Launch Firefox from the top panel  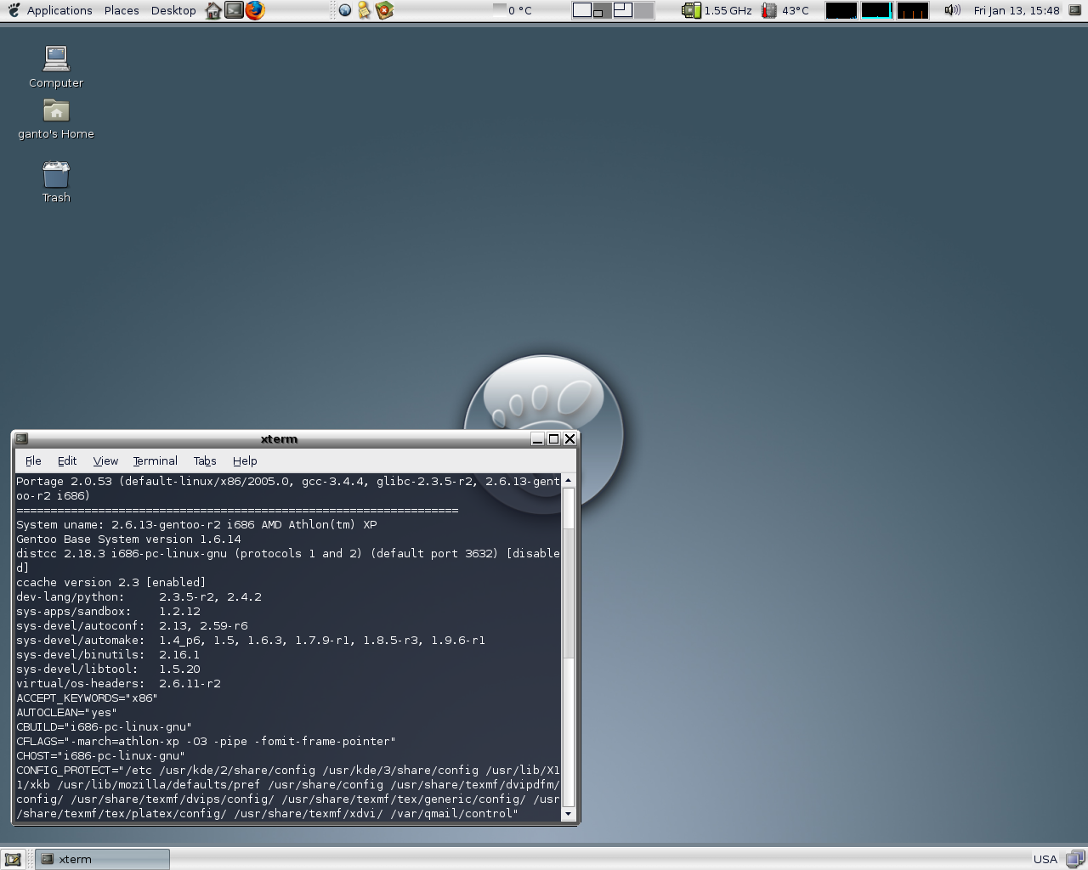click(255, 10)
